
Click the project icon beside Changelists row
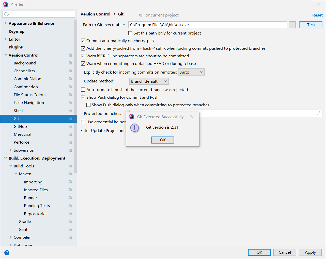[70, 71]
